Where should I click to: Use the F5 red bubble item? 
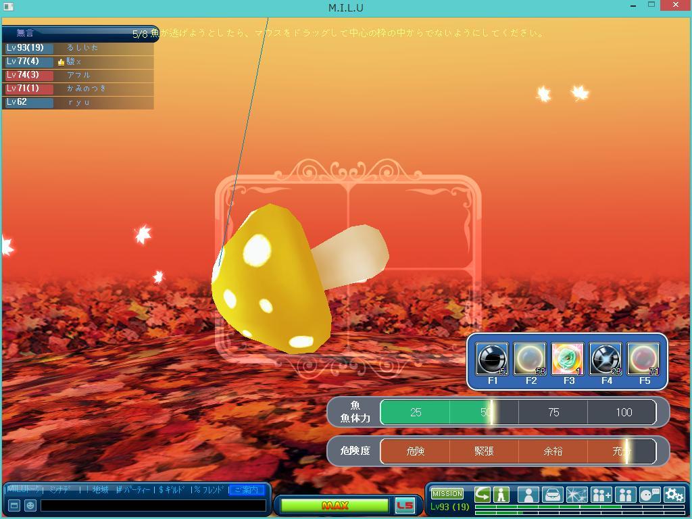[643, 359]
